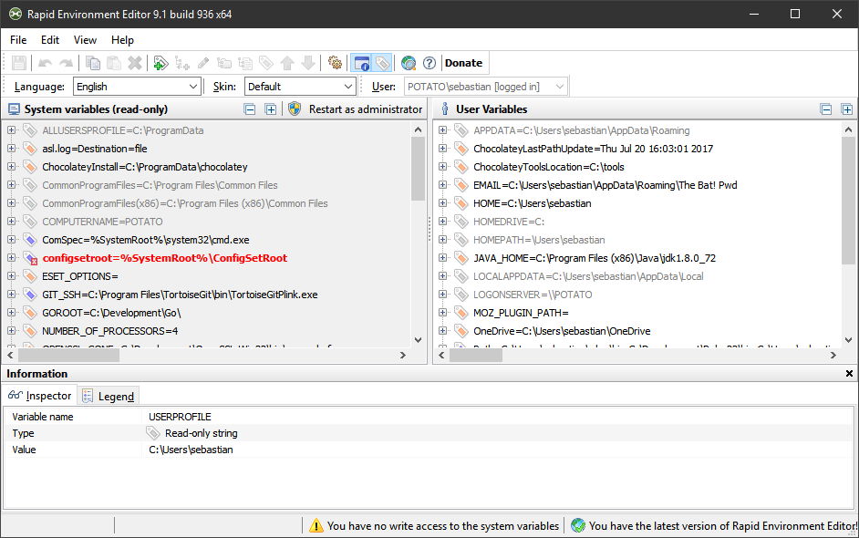Screen dimensions: 859x538
Task: Click the Redo arrow icon
Action: tap(66, 63)
